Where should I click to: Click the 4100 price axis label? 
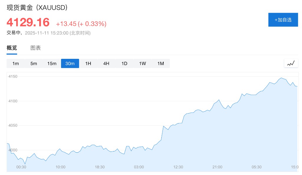click(13, 101)
